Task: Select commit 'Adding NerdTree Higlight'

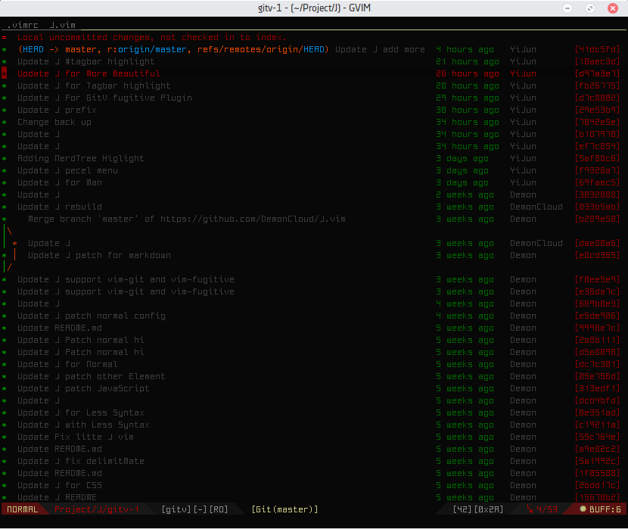Action: (80, 158)
